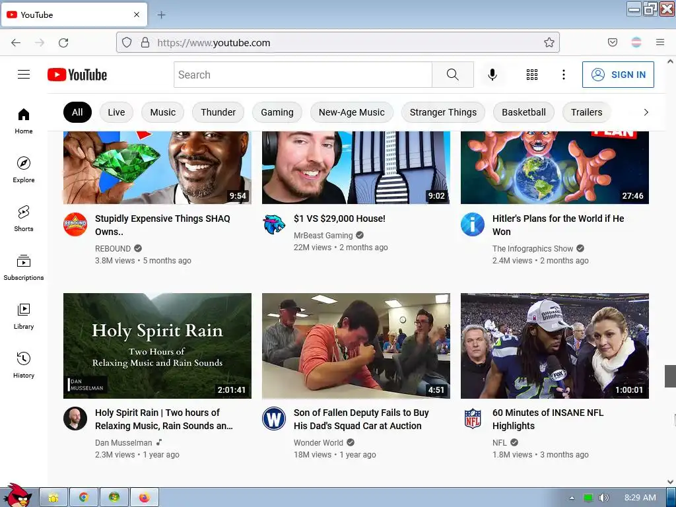Screen dimensions: 676x507
Task: Click the Wonder World channel name
Action: coord(318,443)
